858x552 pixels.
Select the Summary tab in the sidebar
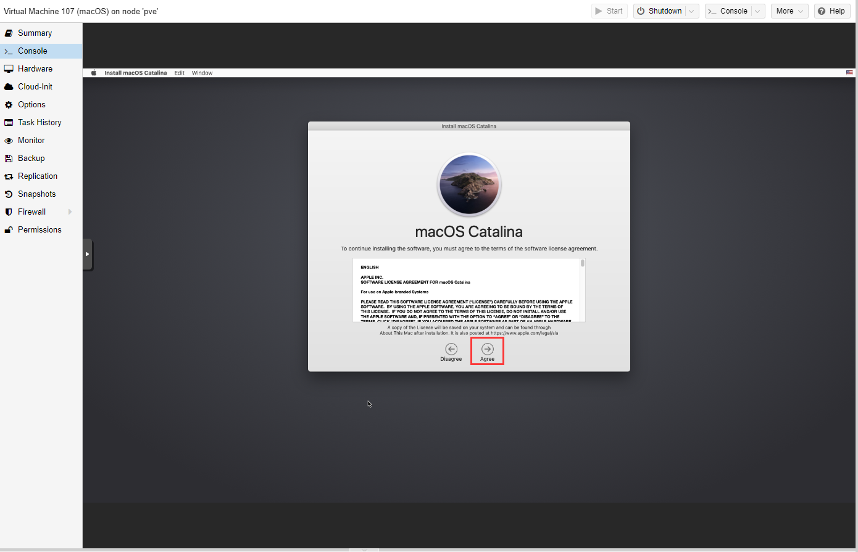35,33
